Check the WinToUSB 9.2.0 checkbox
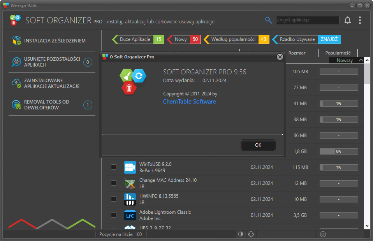373x241 pixels. coord(114,167)
